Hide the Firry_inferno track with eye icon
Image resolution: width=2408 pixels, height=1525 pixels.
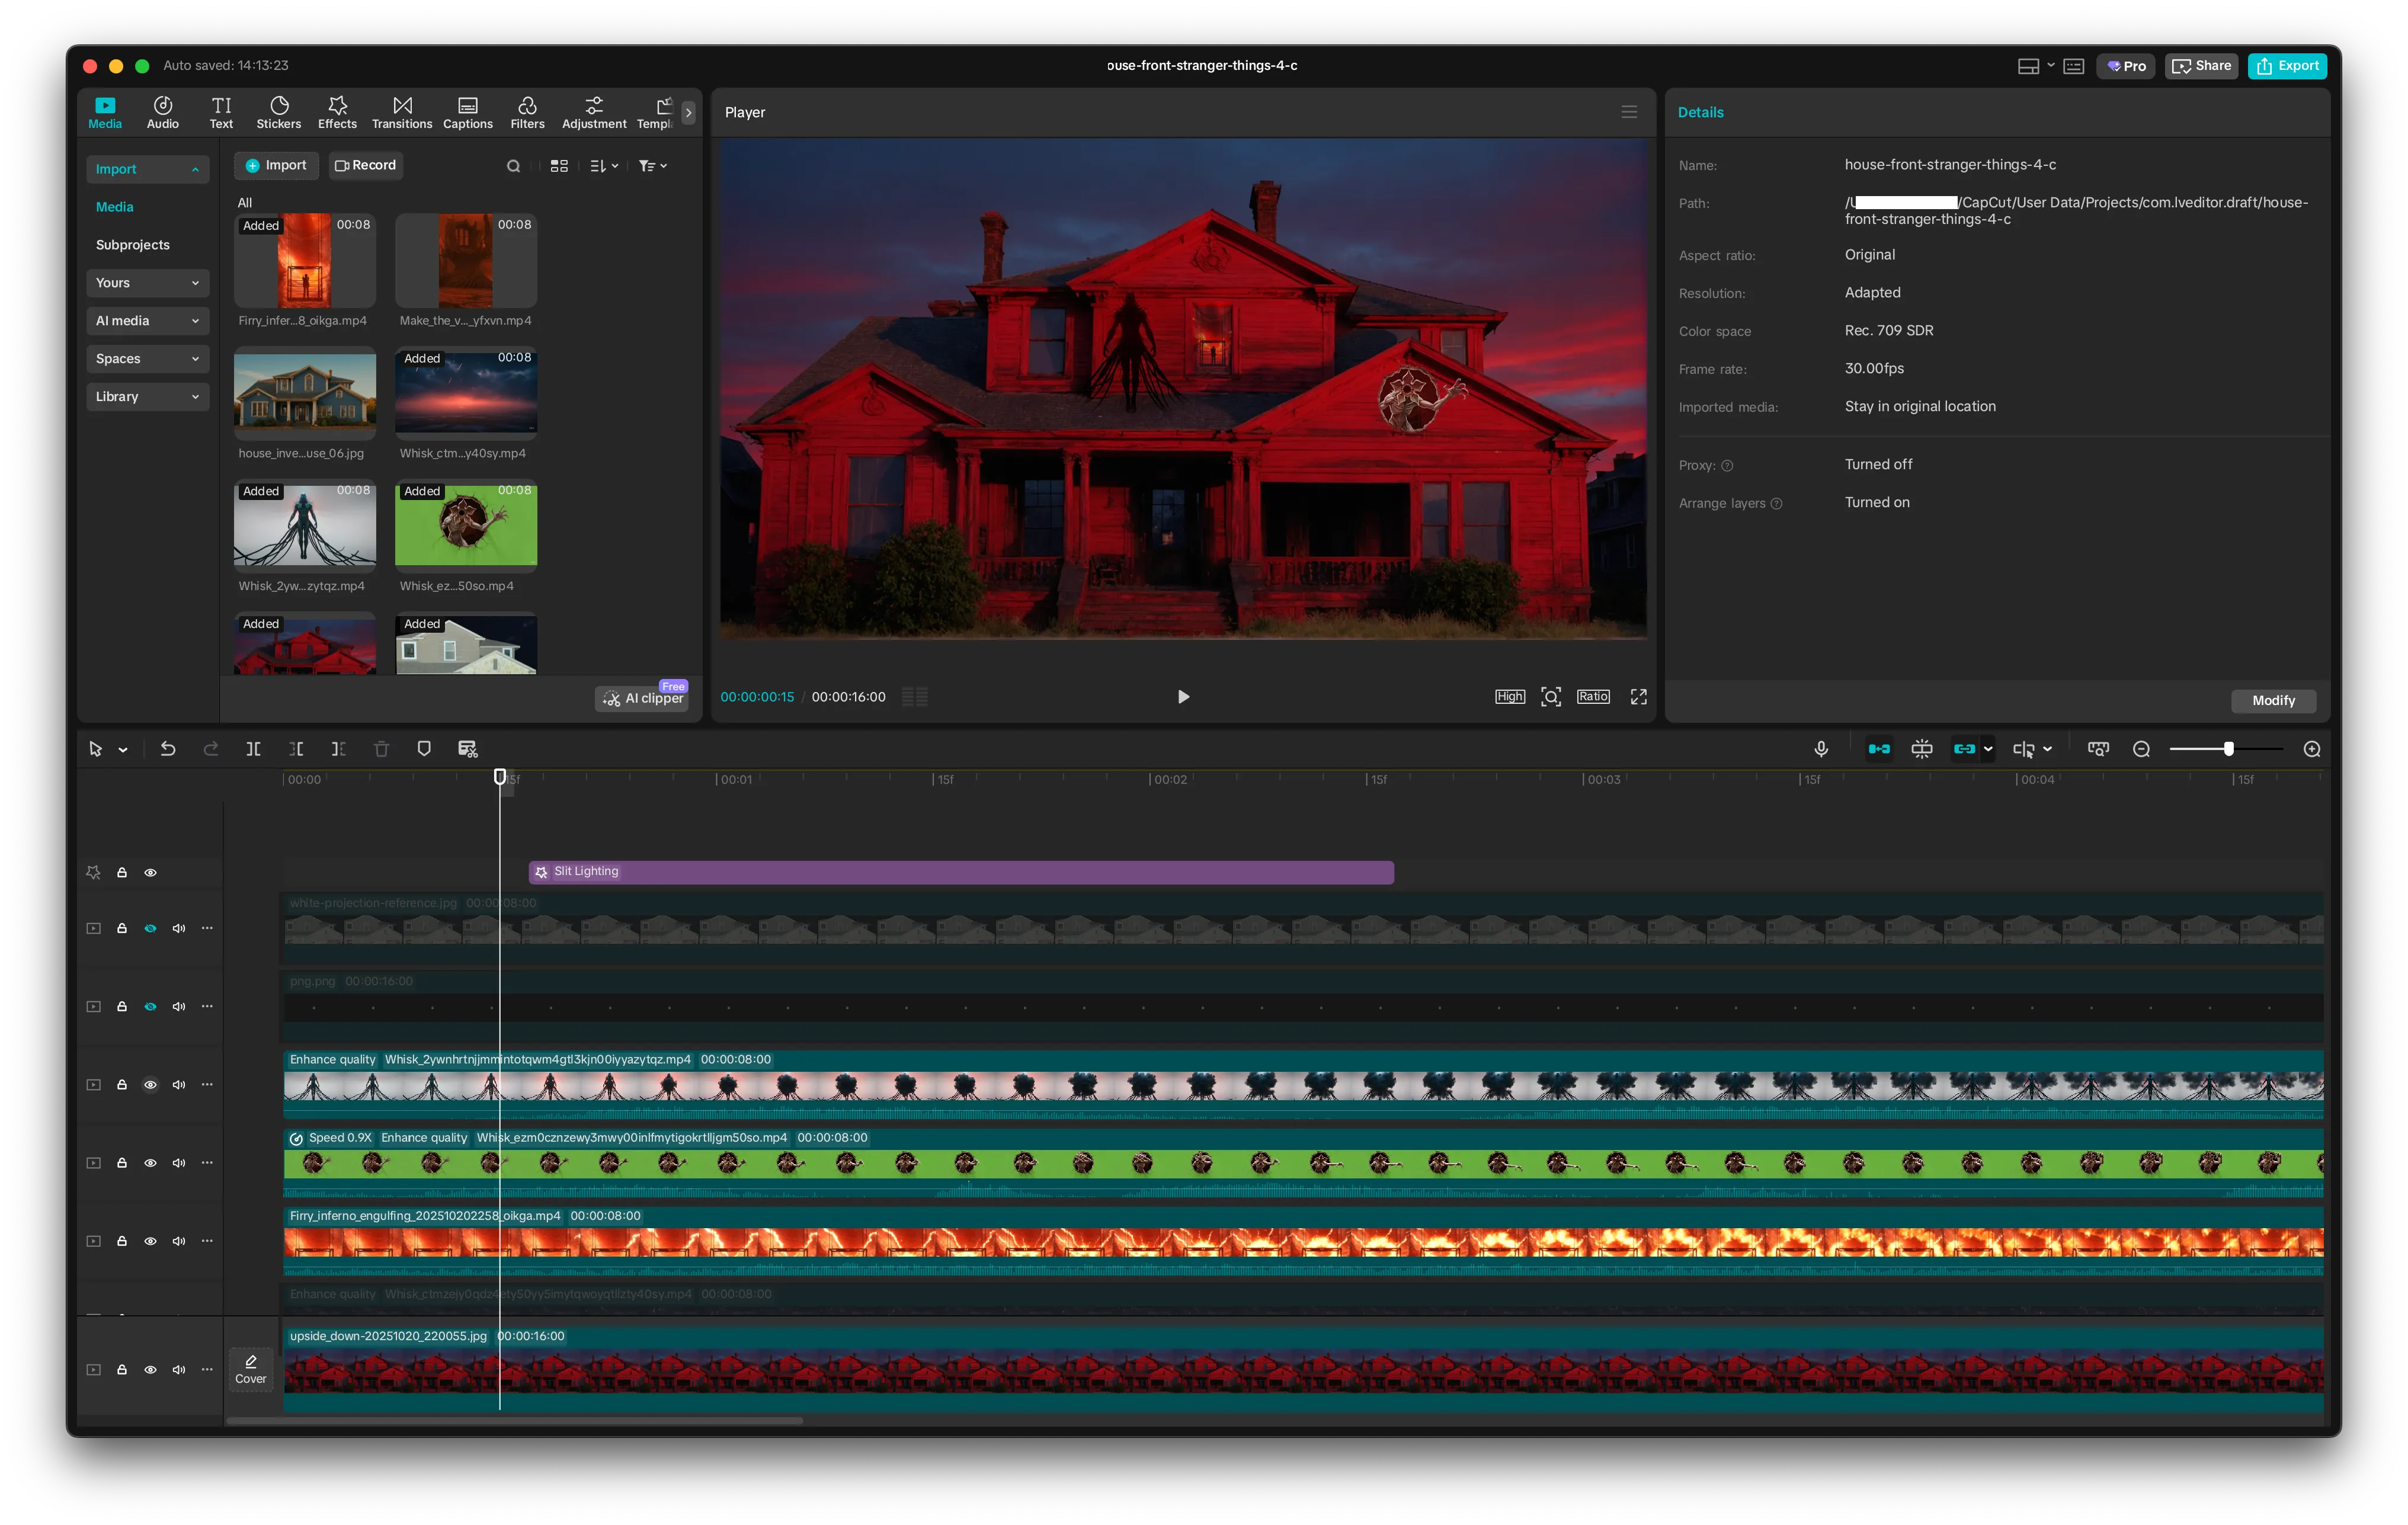[150, 1241]
